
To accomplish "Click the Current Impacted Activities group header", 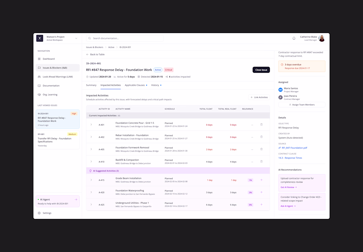I will 178,116.
